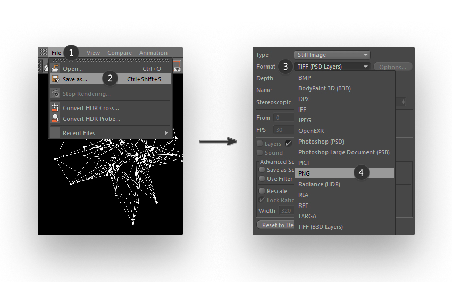Screen dimensions: 452x282
Task: Select TARGA from the format list
Action: [x=345, y=216]
